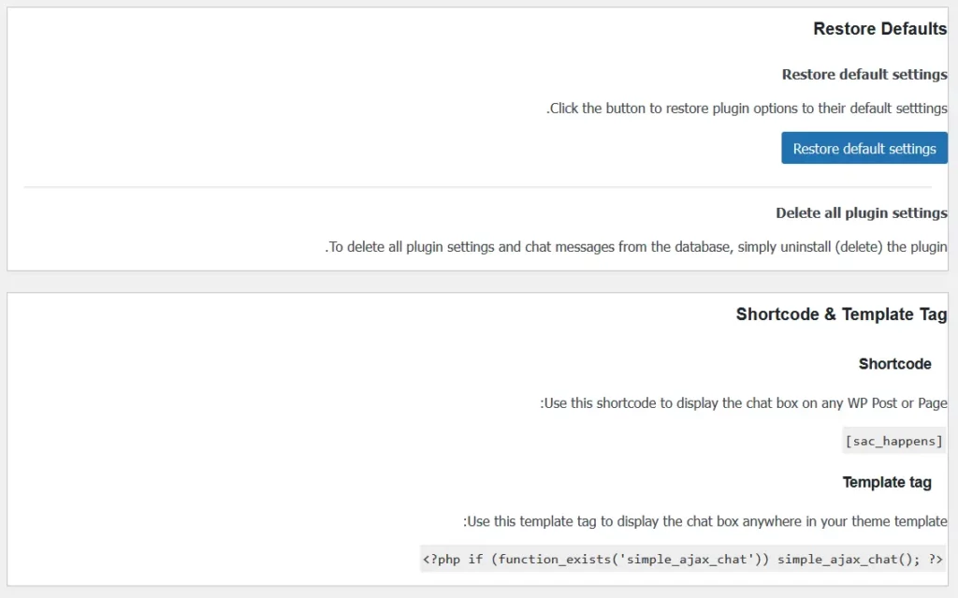The height and width of the screenshot is (598, 958).
Task: Click the sentence about deleting chat messages
Action: coord(636,248)
